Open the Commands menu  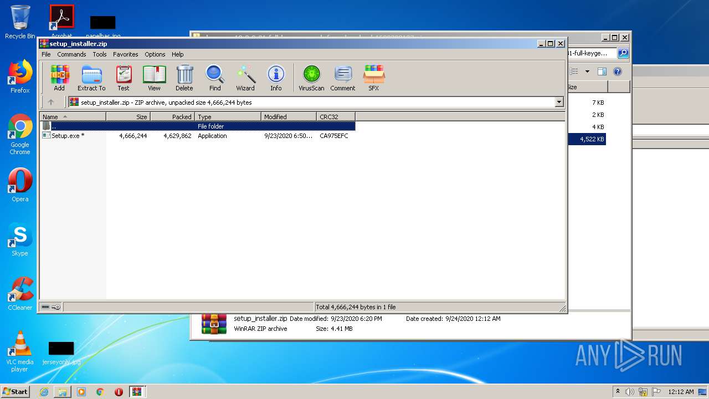[x=71, y=54]
